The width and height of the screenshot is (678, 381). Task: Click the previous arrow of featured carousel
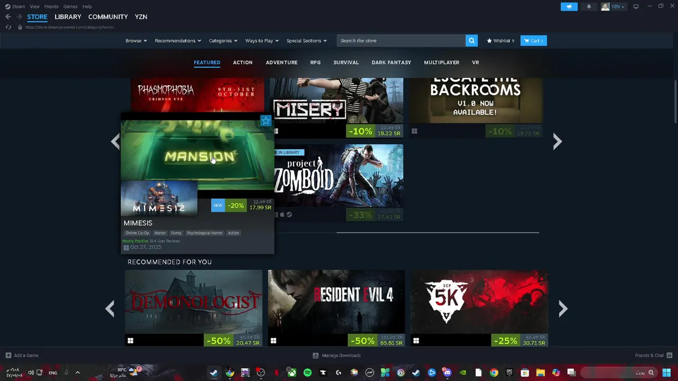(x=115, y=141)
